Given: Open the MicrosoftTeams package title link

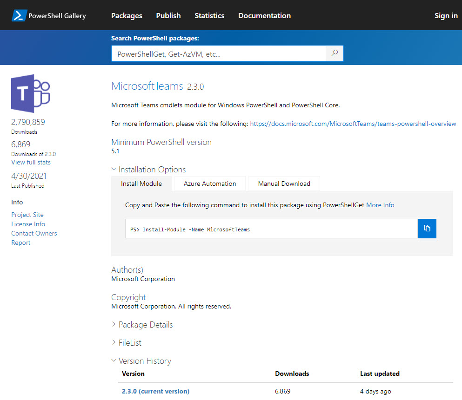Looking at the screenshot, I should pos(147,86).
